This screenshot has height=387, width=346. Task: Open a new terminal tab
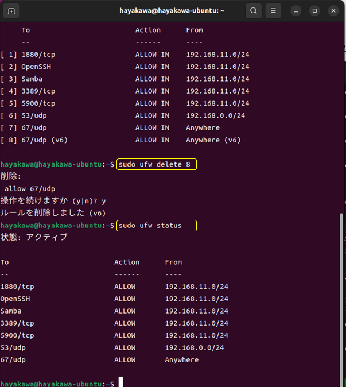(12, 11)
